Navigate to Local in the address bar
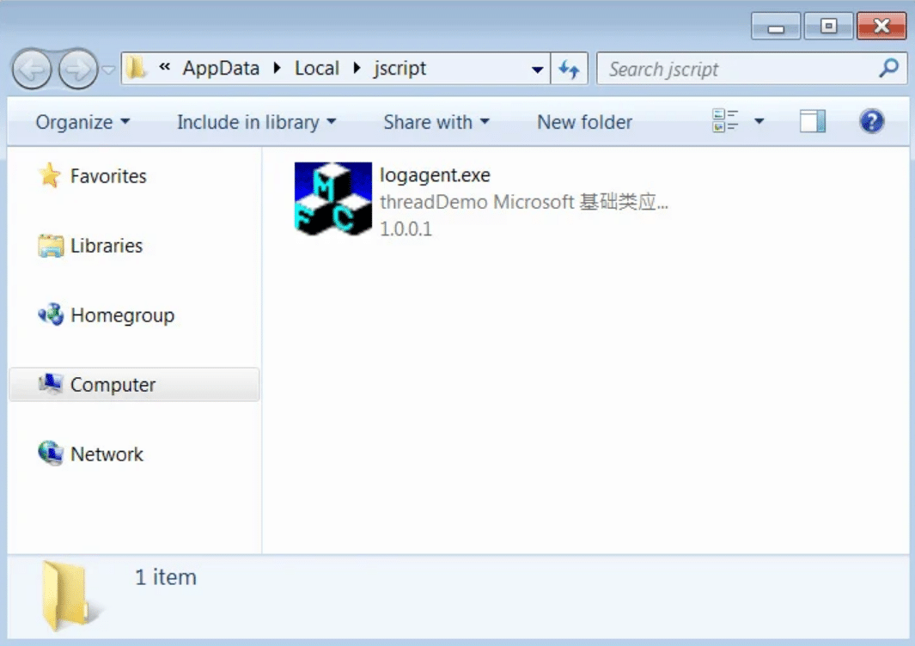 point(316,68)
